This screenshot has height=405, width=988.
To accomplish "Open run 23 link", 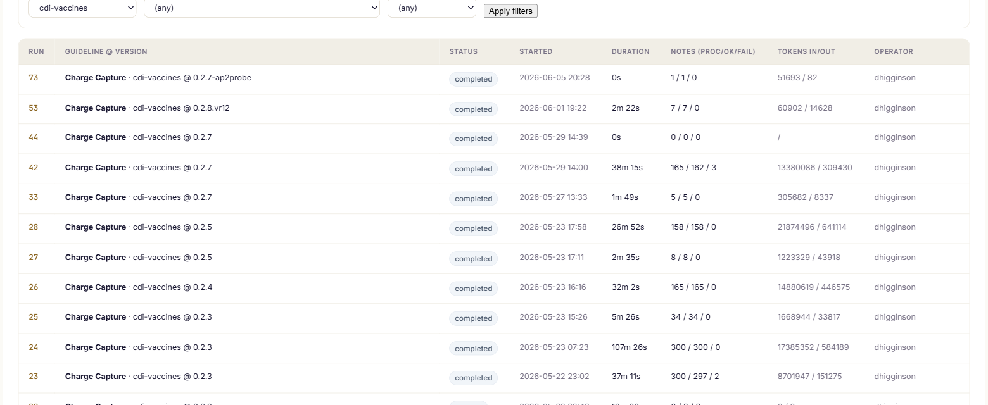I will [x=34, y=377].
